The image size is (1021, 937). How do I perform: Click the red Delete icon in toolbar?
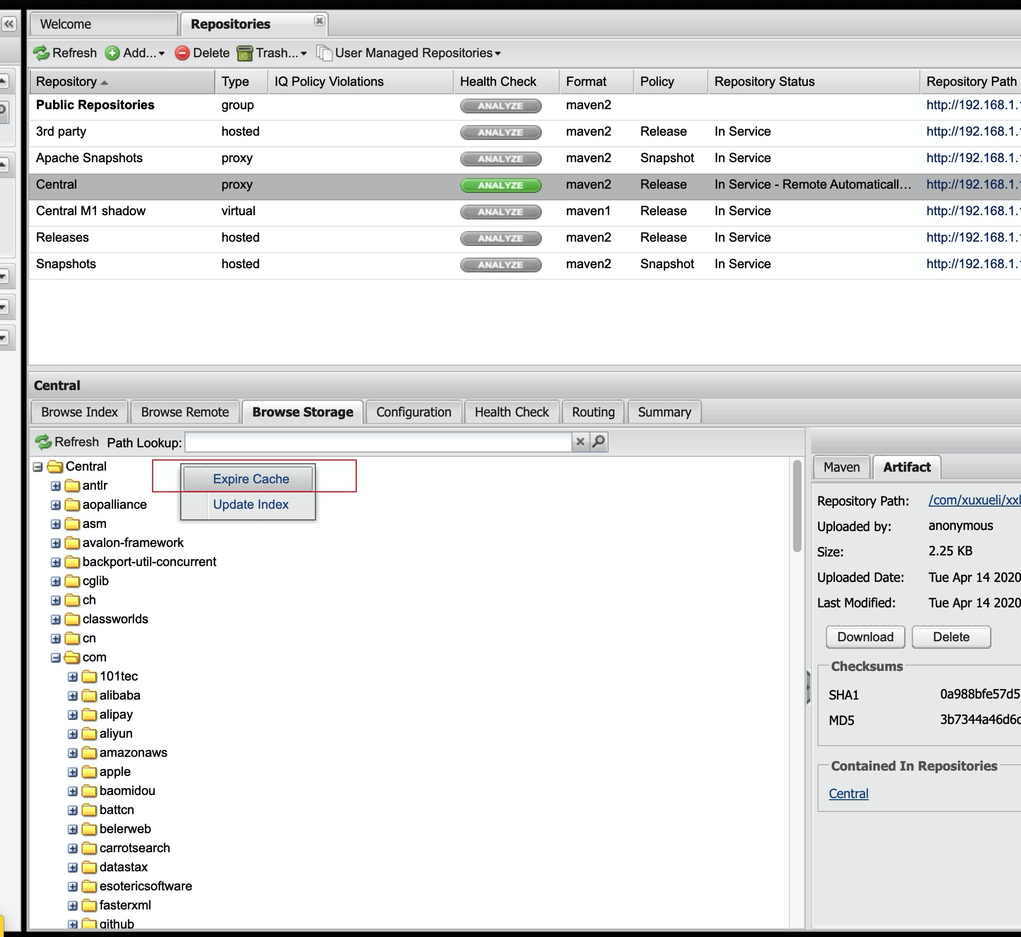pyautogui.click(x=182, y=53)
